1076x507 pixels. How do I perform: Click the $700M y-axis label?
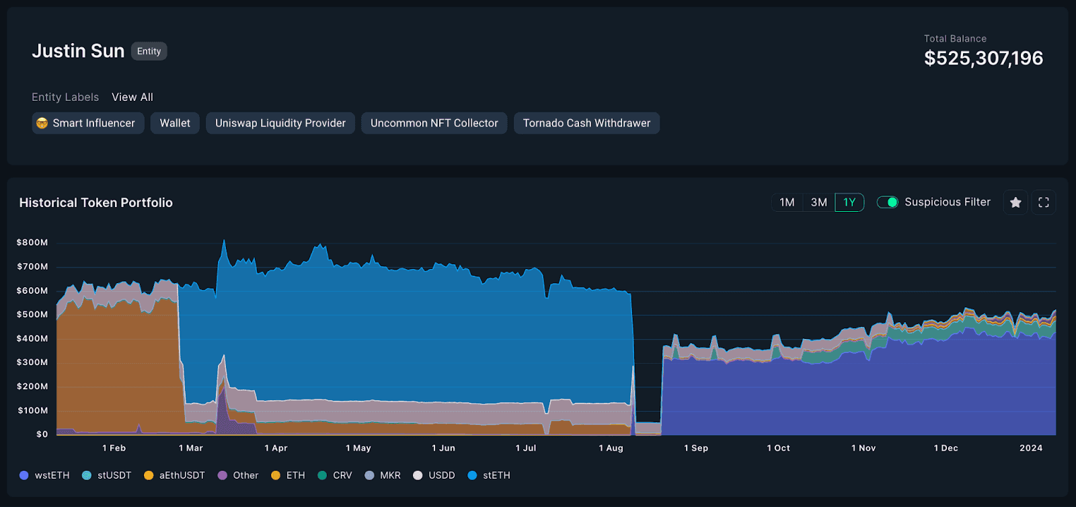pos(32,266)
